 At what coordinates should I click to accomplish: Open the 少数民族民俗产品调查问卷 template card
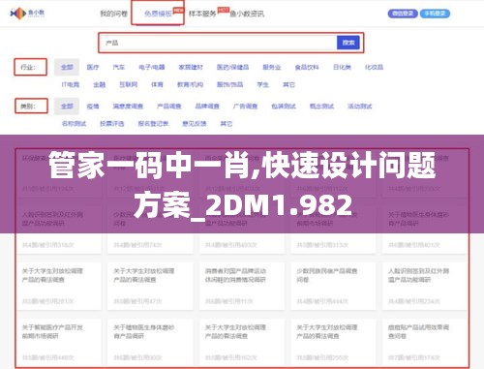click(333, 286)
